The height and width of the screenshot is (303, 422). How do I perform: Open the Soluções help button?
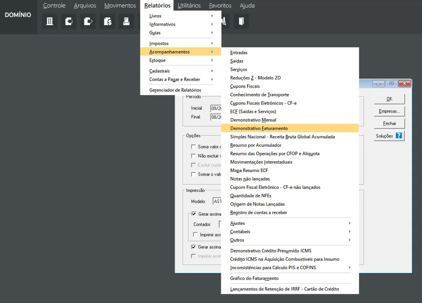click(389, 136)
